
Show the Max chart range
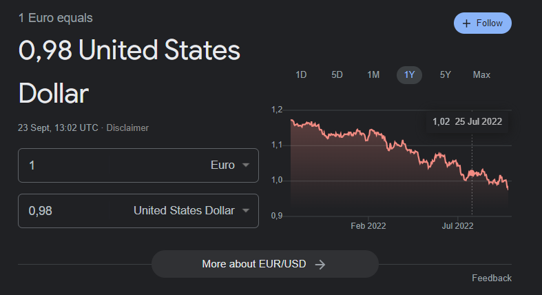(481, 74)
